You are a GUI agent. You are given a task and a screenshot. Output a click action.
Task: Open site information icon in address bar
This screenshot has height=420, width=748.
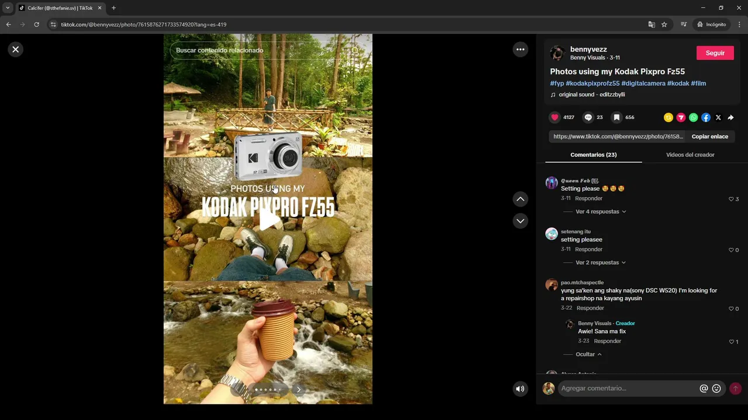(53, 24)
